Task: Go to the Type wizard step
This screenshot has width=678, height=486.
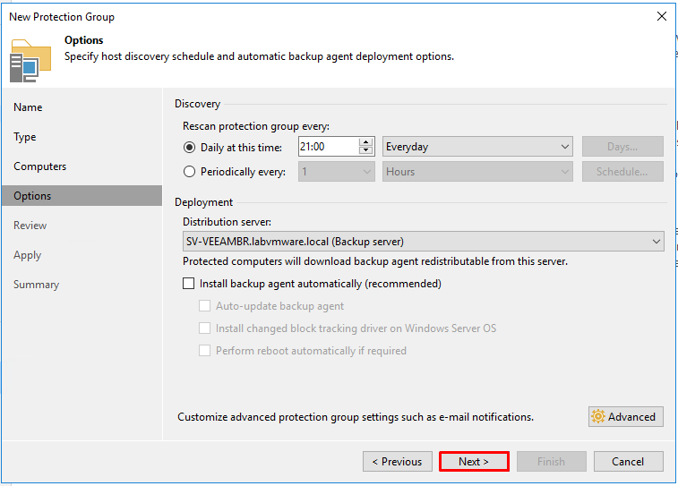Action: point(25,137)
